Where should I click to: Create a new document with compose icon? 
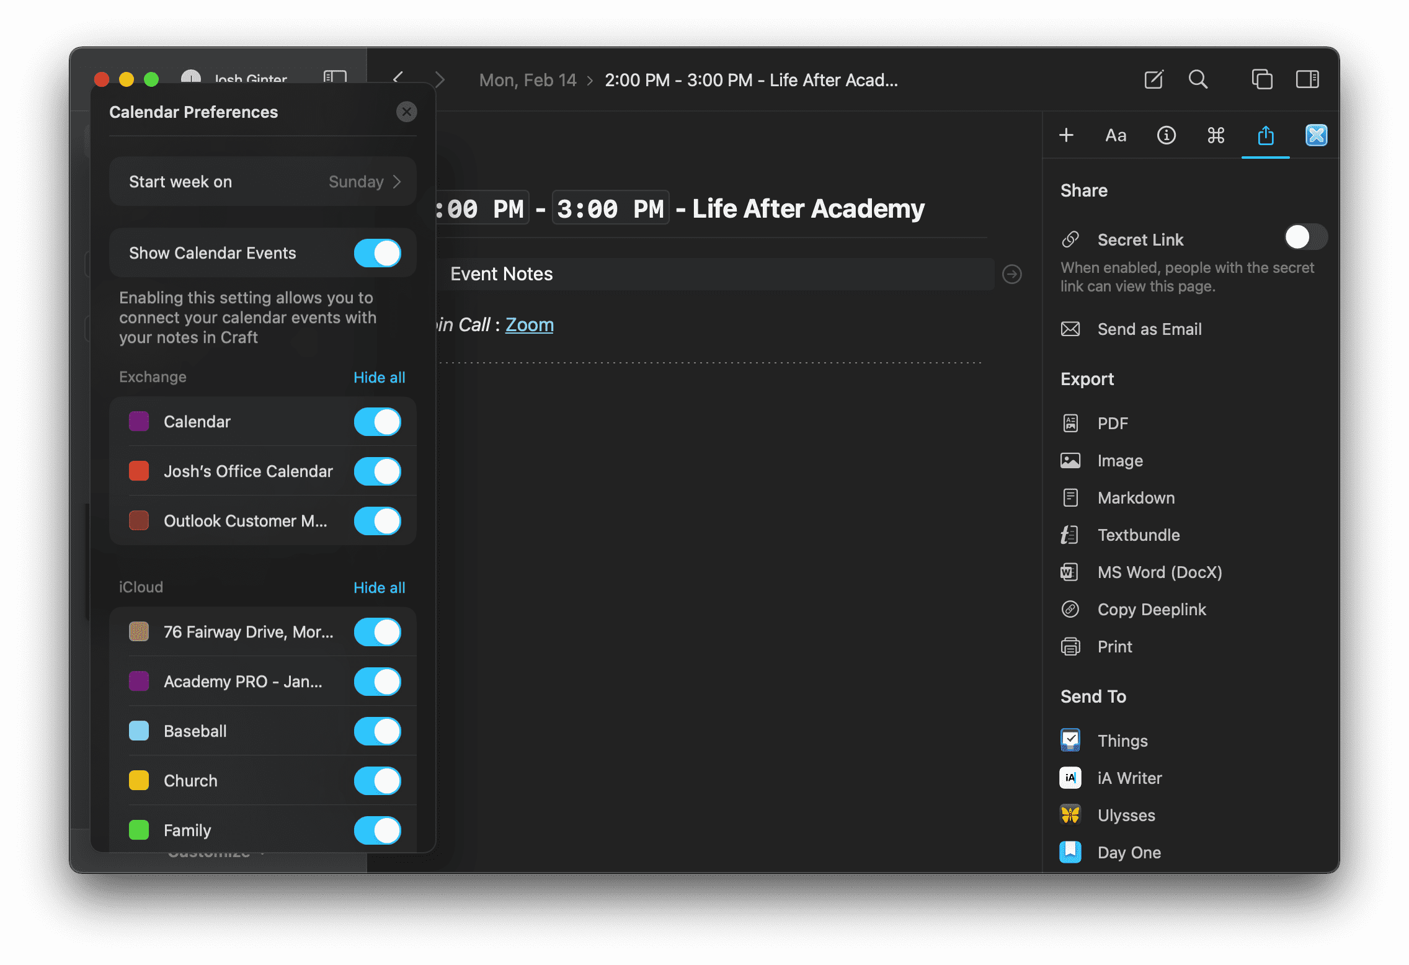click(1153, 79)
